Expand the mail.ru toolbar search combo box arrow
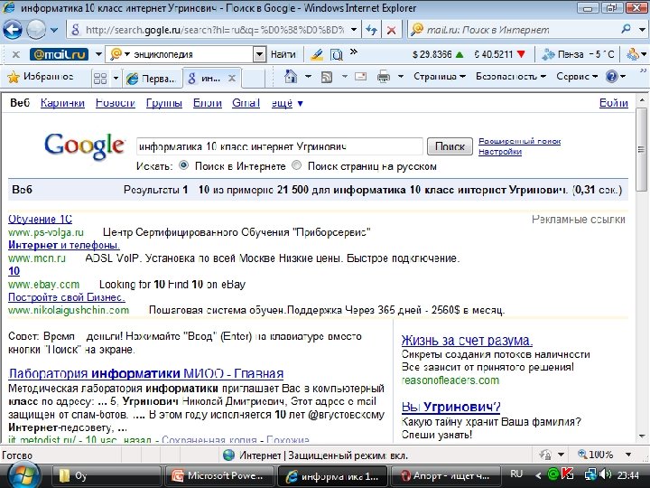This screenshot has width=650, height=488. pyautogui.click(x=259, y=54)
